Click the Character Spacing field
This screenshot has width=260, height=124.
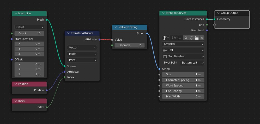183,80
